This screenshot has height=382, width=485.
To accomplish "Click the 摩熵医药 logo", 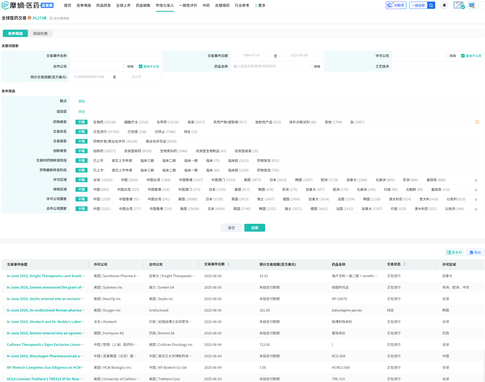I will [x=28, y=5].
